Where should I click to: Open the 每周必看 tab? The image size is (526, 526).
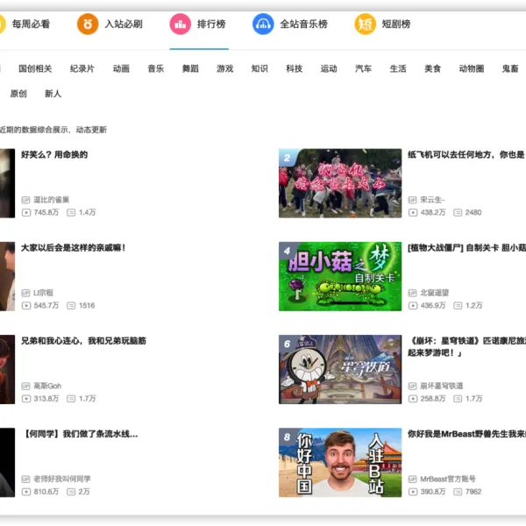(x=31, y=25)
